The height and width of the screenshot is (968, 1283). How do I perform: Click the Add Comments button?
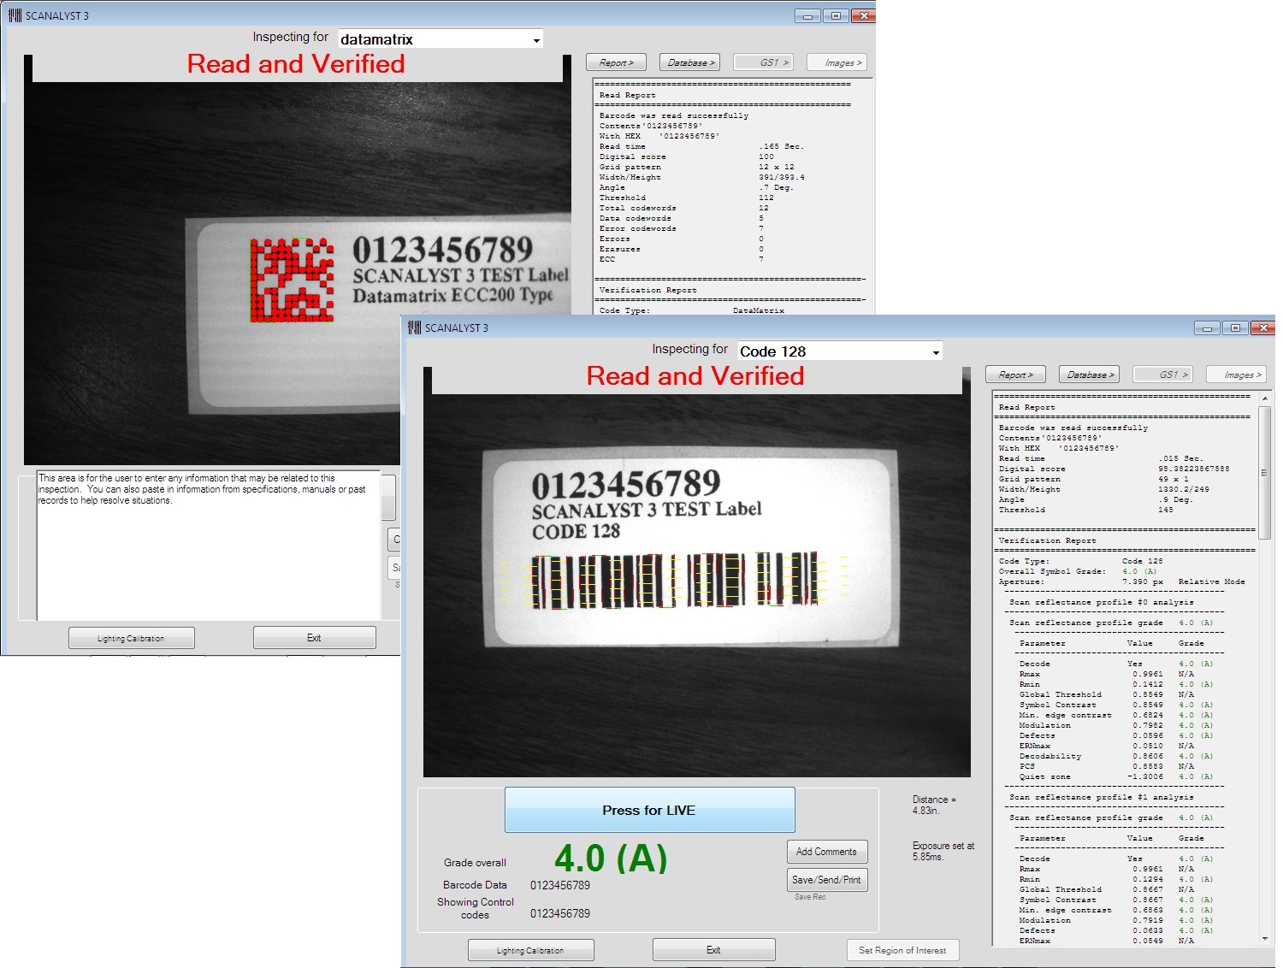827,852
